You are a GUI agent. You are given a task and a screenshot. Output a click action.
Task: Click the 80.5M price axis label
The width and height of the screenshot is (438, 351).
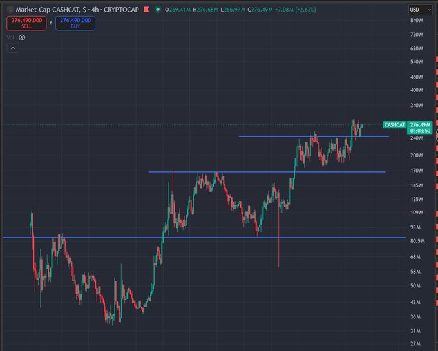(417, 241)
